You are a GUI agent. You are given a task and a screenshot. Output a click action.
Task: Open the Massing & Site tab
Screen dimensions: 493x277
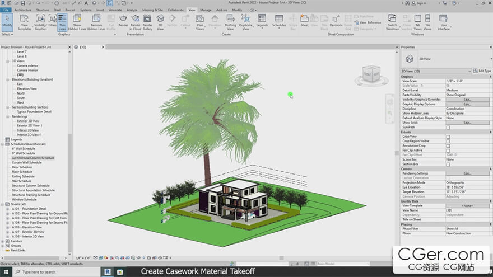(x=152, y=10)
